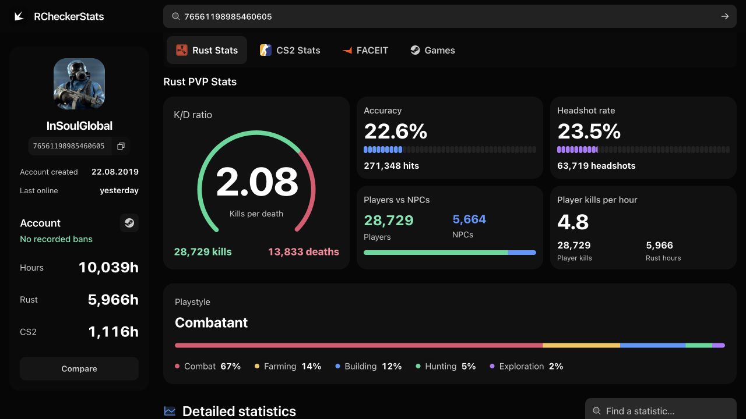
Task: Click the InSoulGlobal avatar image
Action: pos(79,84)
